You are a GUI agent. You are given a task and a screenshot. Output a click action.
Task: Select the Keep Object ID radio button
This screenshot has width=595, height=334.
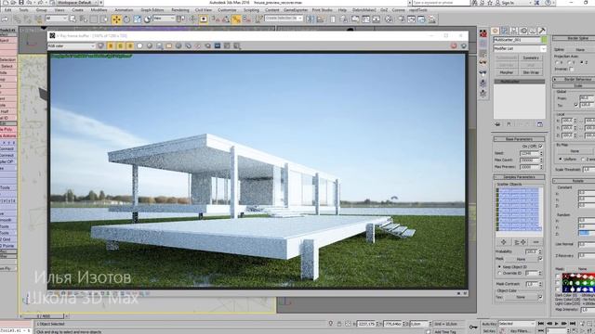[499, 267]
